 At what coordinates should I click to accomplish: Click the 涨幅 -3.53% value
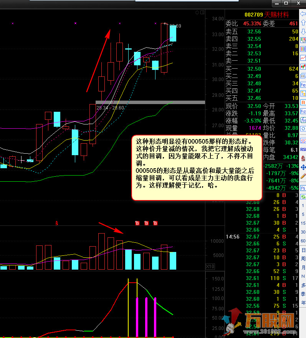coord(253,121)
